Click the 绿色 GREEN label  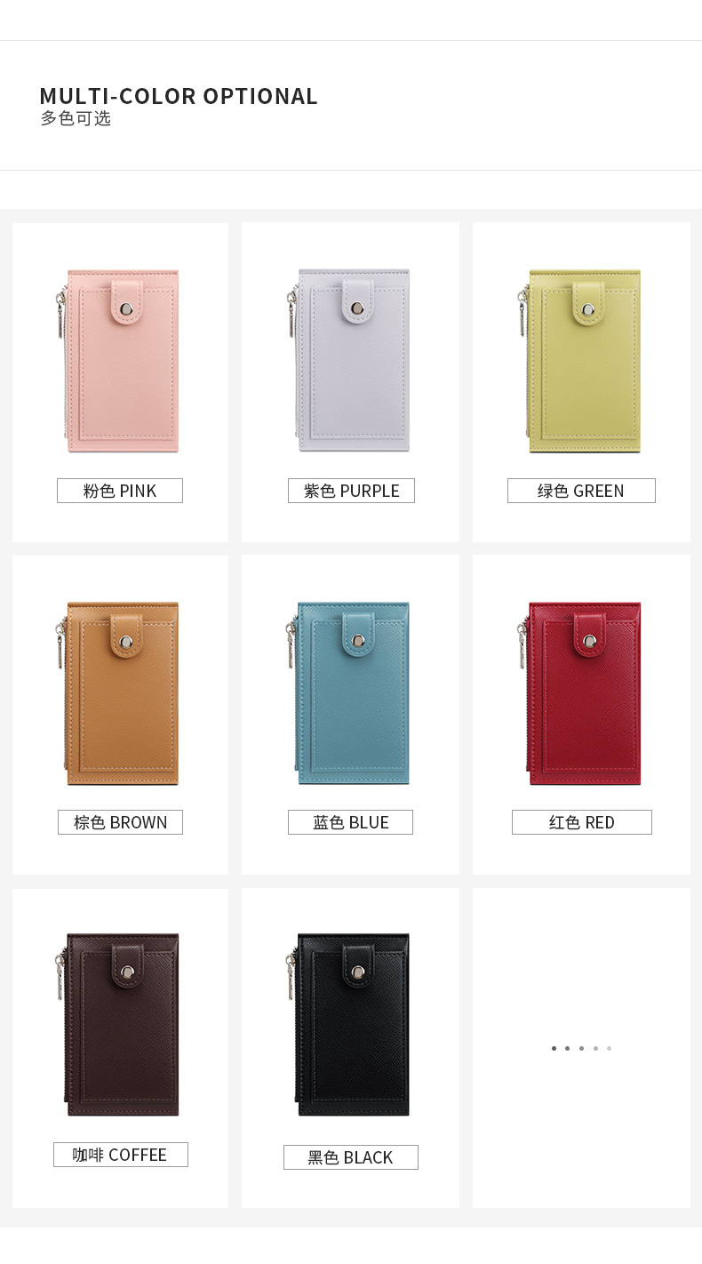(581, 491)
